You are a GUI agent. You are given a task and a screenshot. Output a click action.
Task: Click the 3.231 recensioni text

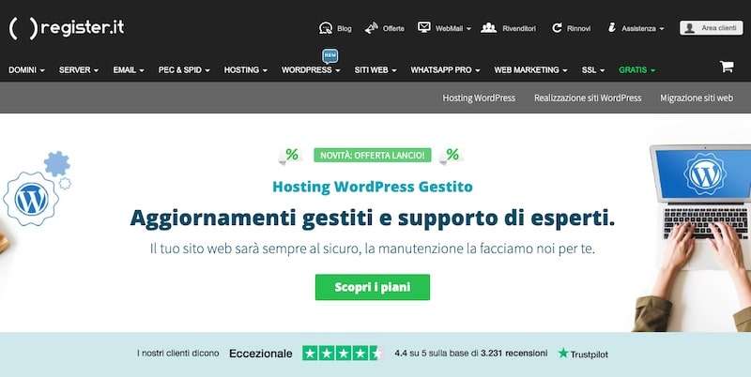tap(513, 353)
